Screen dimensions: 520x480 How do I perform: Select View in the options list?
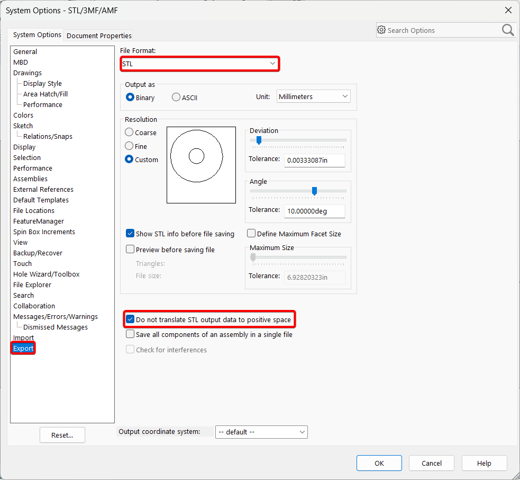point(20,243)
